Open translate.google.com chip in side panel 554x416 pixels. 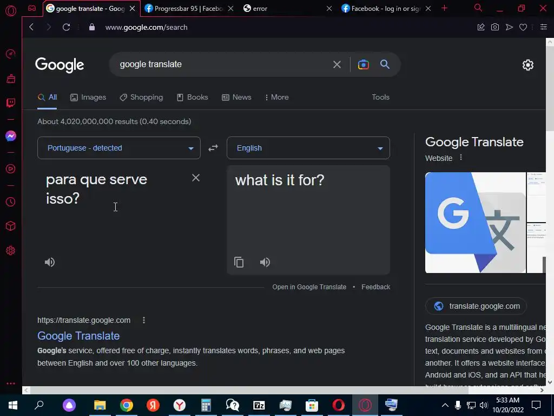pyautogui.click(x=476, y=306)
